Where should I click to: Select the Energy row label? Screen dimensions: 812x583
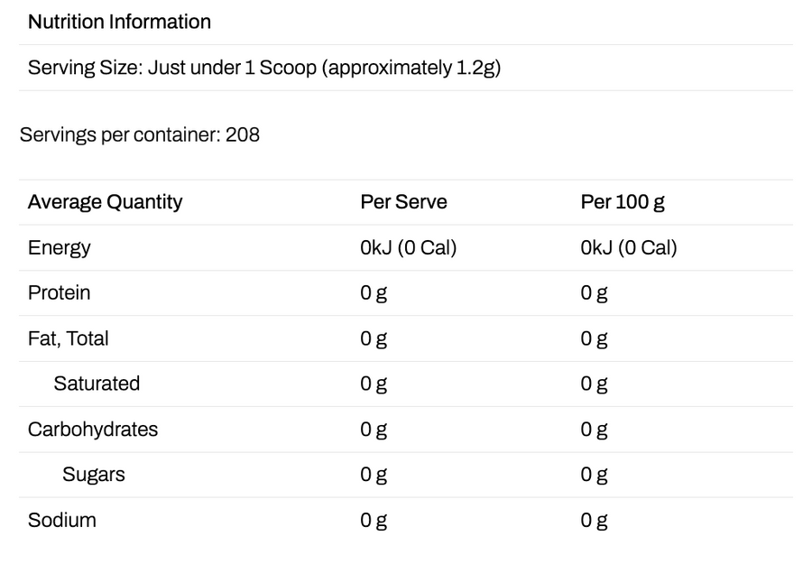(x=59, y=247)
